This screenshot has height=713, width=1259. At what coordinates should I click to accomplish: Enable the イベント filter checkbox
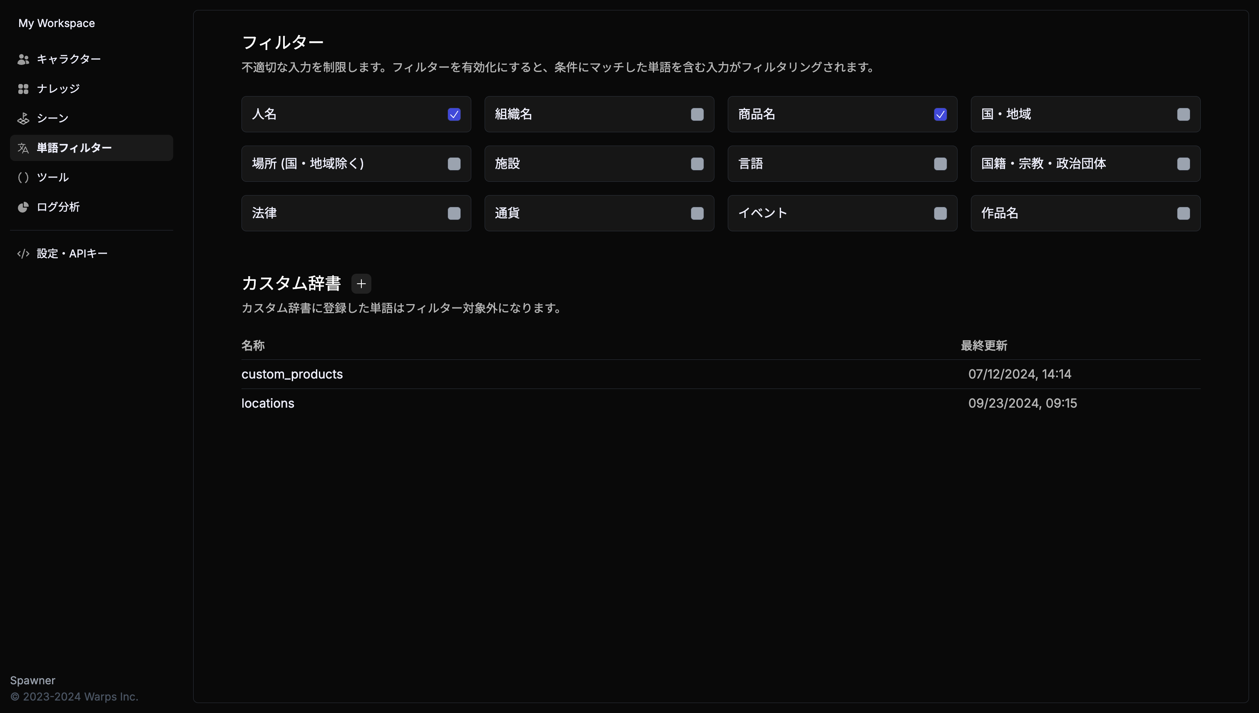tap(940, 213)
